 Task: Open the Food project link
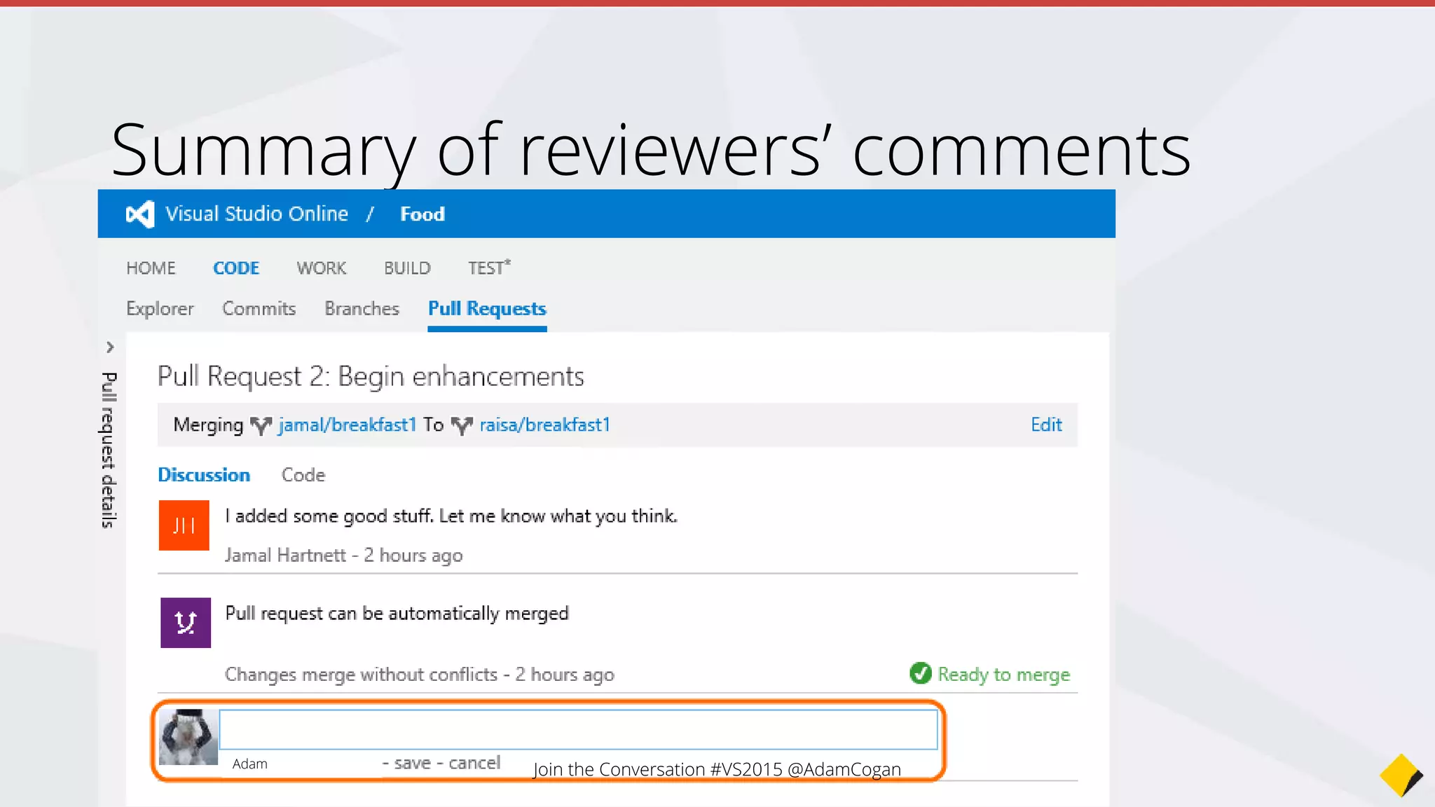(x=423, y=214)
